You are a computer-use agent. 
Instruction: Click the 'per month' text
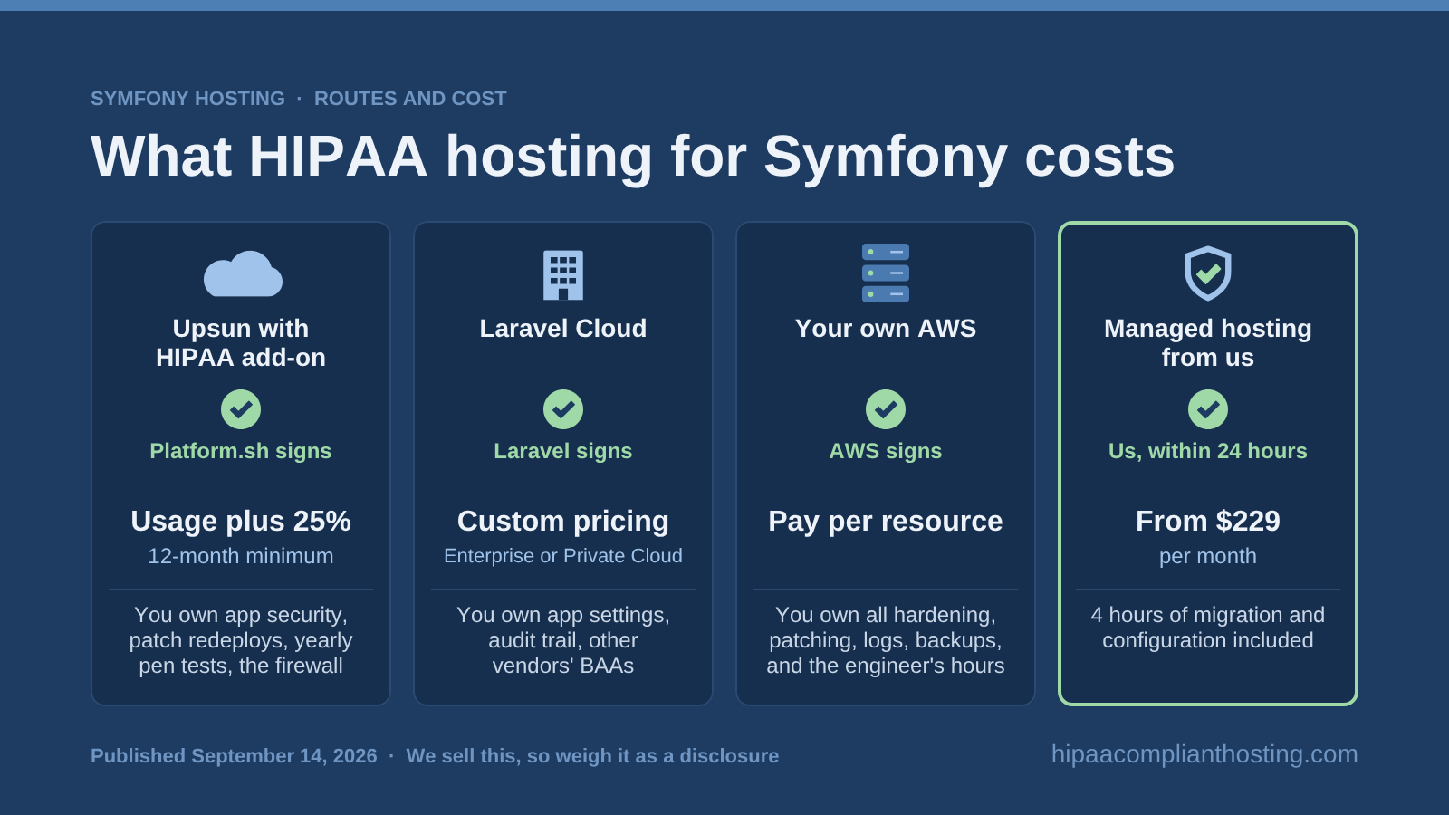pos(1208,556)
